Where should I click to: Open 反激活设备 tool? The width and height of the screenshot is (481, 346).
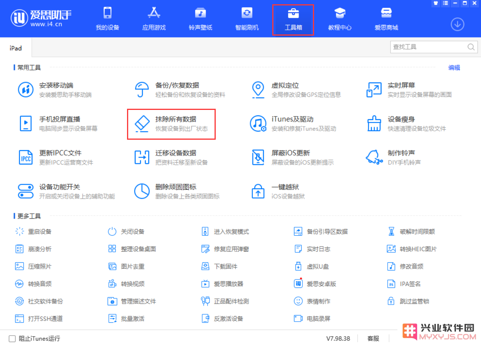(x=222, y=319)
